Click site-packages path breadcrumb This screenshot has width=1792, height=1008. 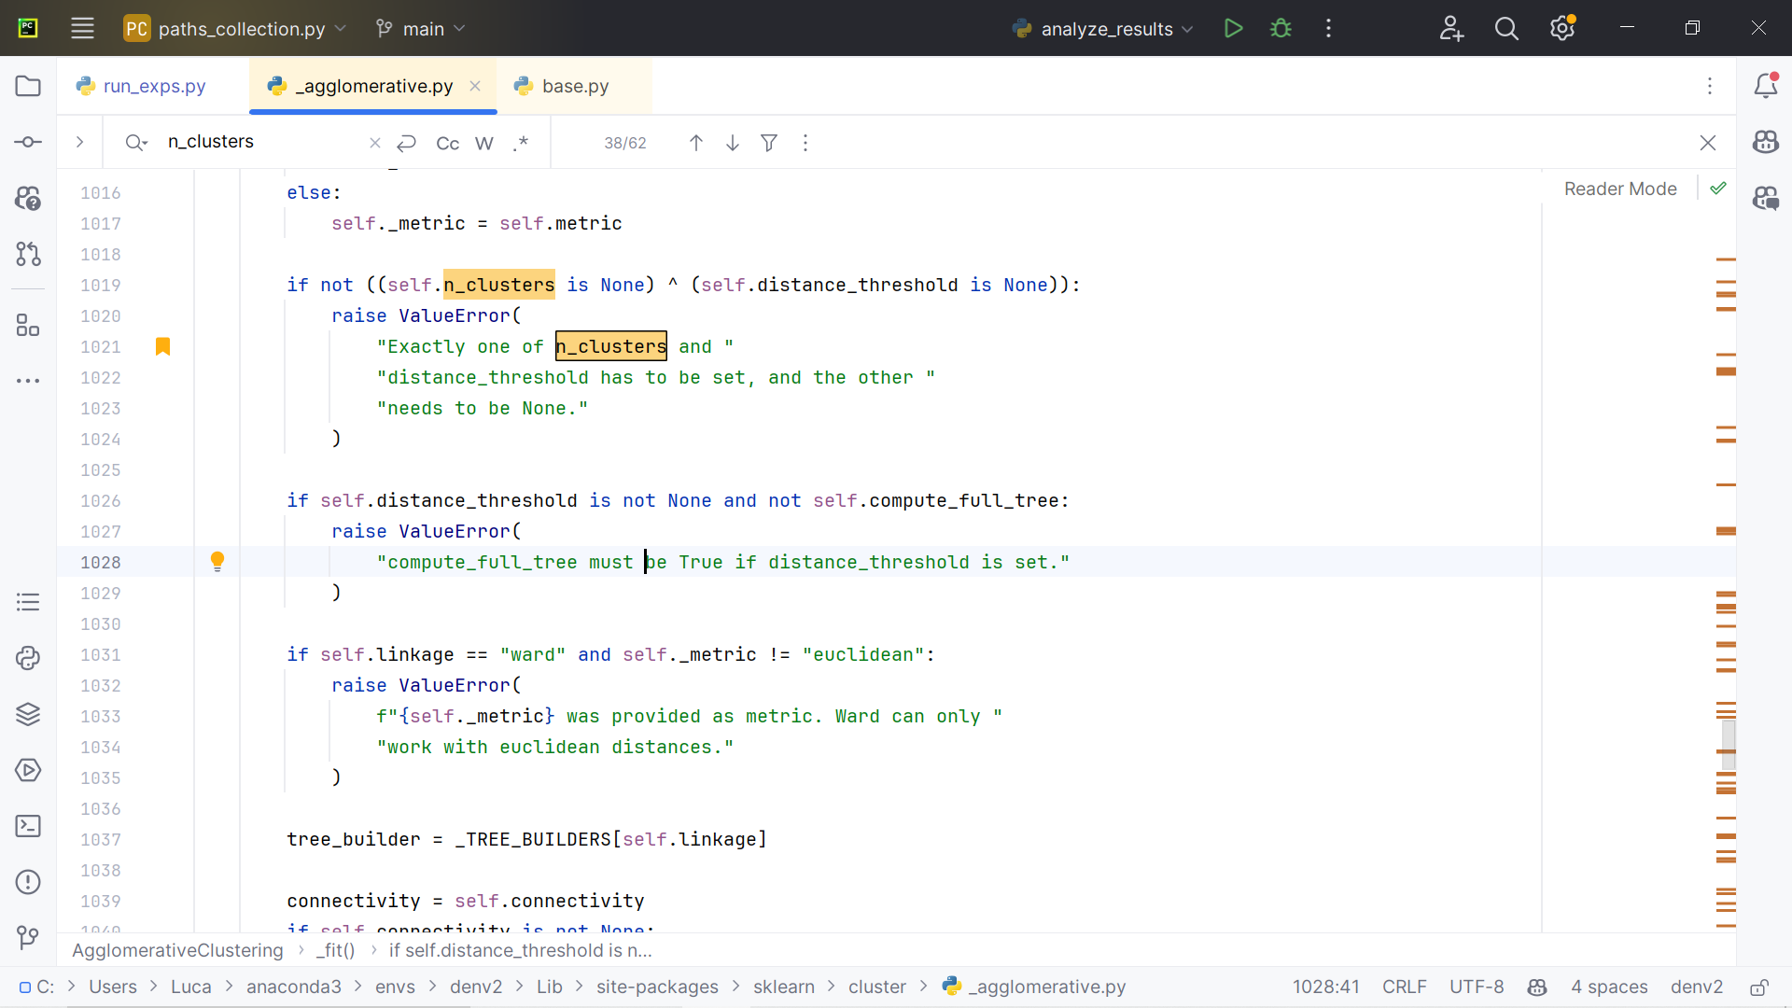(657, 987)
